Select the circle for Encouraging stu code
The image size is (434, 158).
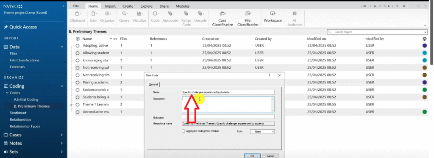[78, 60]
